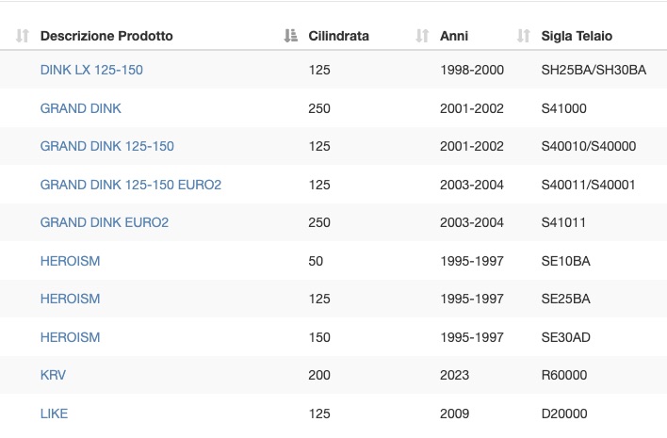Sort table by Sigla Telaio header
The image size is (667, 438).
[x=577, y=36]
